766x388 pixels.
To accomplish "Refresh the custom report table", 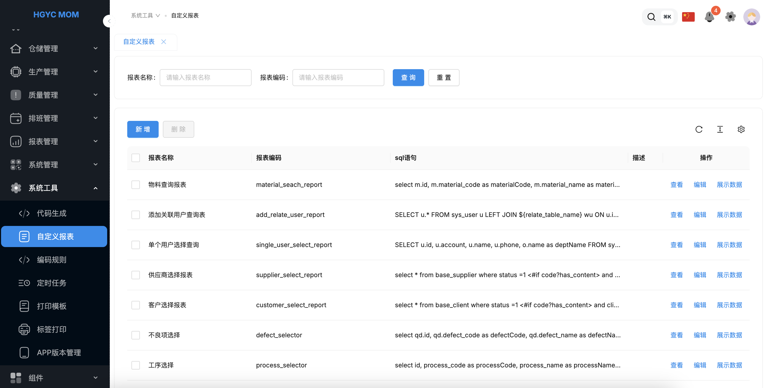I will pos(699,129).
